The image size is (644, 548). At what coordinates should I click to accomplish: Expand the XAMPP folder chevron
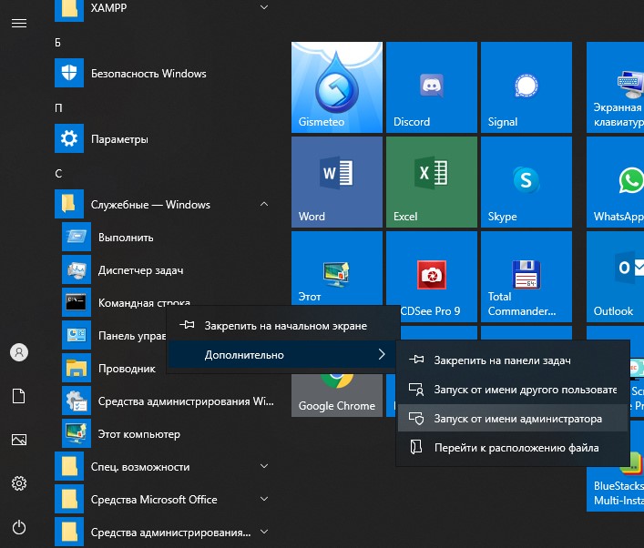pos(264,7)
